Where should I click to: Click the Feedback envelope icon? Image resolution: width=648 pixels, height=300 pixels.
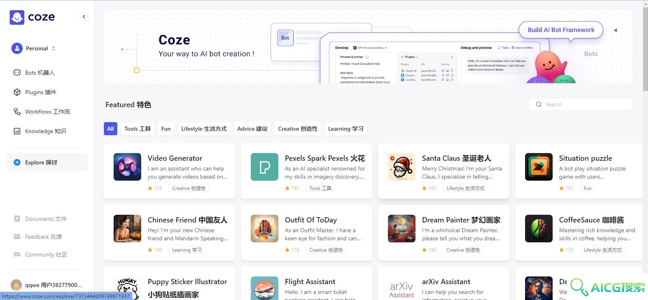pyautogui.click(x=17, y=237)
